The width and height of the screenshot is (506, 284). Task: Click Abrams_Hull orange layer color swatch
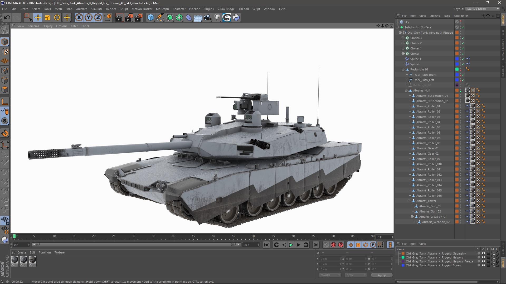tap(457, 90)
